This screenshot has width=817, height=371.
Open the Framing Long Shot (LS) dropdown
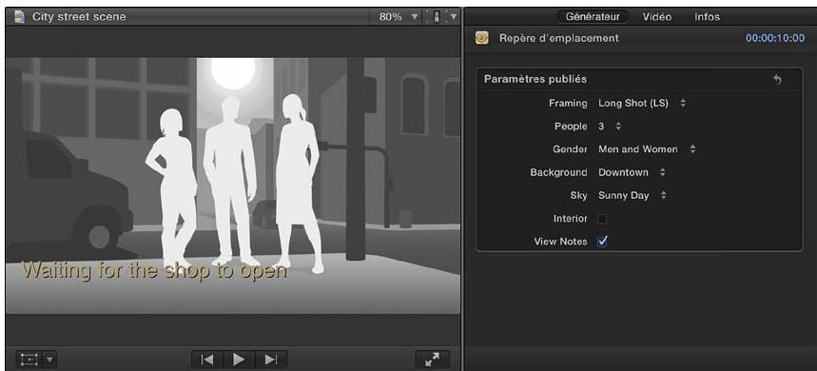coord(641,103)
